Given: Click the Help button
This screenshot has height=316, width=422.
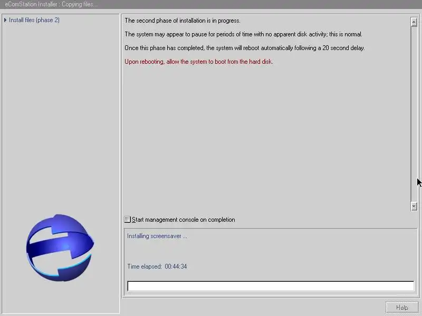Looking at the screenshot, I should (x=402, y=308).
